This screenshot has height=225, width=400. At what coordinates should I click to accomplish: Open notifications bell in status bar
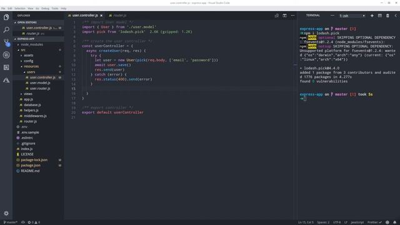pos(394,222)
